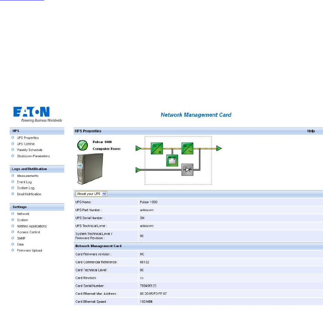Select the Settings section header
Screen dimensions: 323x310
click(37, 207)
